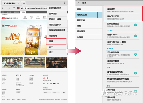Image resolution: width=143 pixels, height=103 pixels.
Task: Toggle the 接受 Cookie checkbox
Action: 136,36
